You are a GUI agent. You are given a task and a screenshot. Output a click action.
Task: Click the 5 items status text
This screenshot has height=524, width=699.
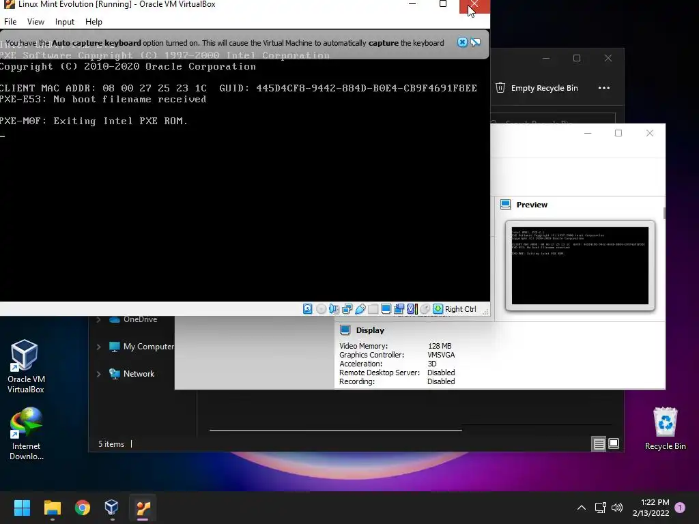(x=111, y=444)
